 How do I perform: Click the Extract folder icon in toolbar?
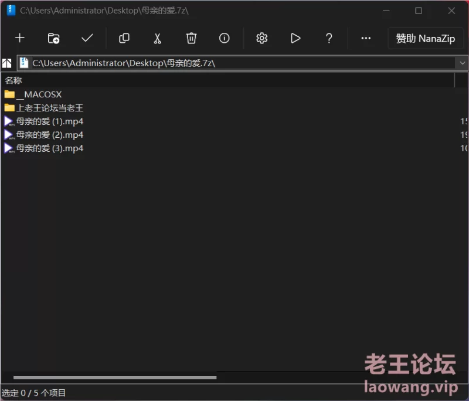(53, 38)
